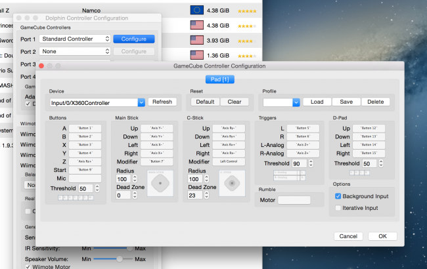Viewport: 427px width, 269px height.
Task: Open the Device combo box arrow
Action: tap(141, 102)
